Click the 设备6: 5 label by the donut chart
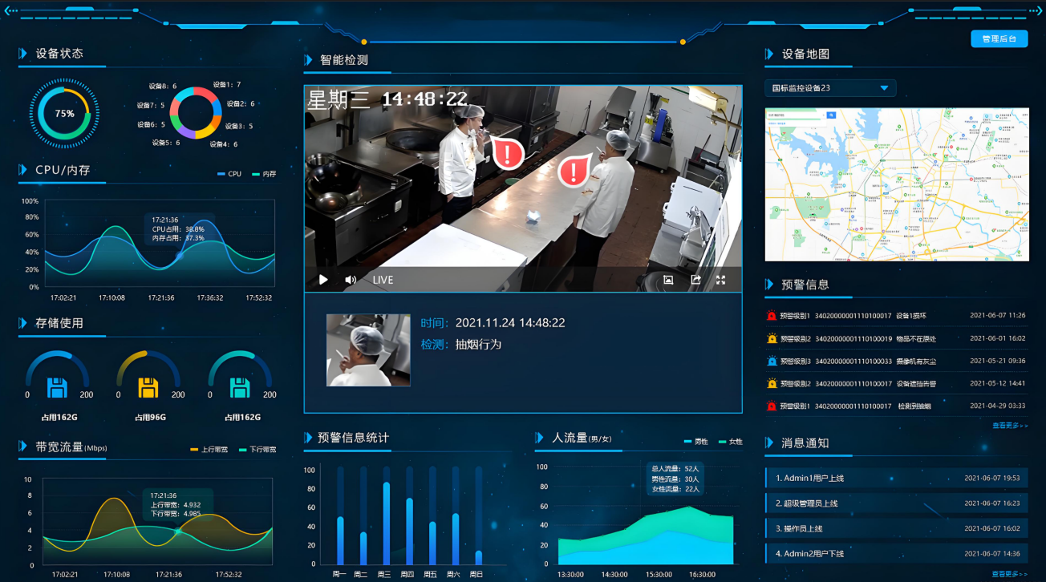This screenshot has height=582, width=1046. [151, 125]
